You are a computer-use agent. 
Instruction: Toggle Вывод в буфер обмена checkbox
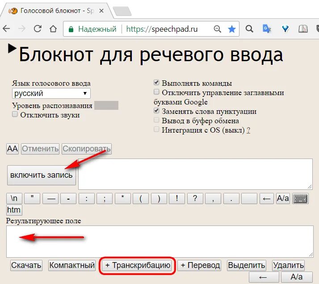click(156, 120)
